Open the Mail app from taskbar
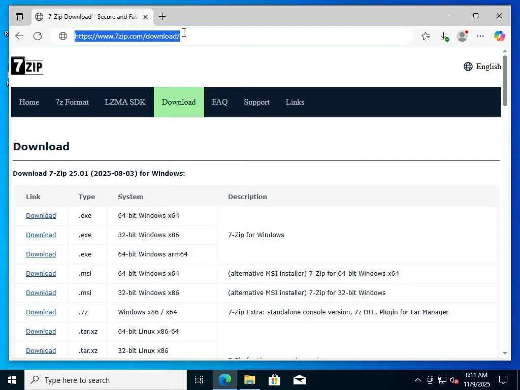This screenshot has width=520, height=390. 300,380
